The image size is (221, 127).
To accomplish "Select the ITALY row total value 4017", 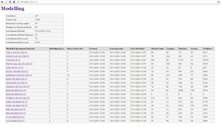I will point(205,52).
